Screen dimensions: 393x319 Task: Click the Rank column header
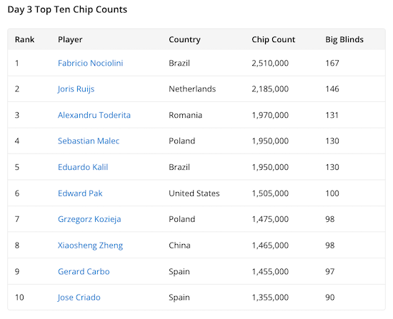tap(24, 39)
